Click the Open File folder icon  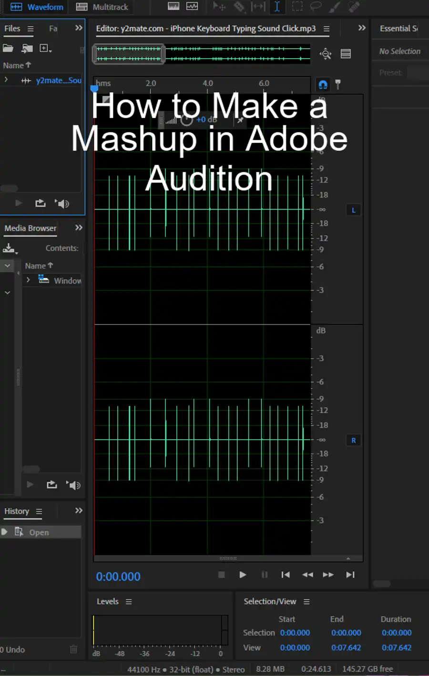click(8, 48)
